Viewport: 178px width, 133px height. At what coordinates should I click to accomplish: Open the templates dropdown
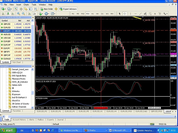click(x=53, y=14)
